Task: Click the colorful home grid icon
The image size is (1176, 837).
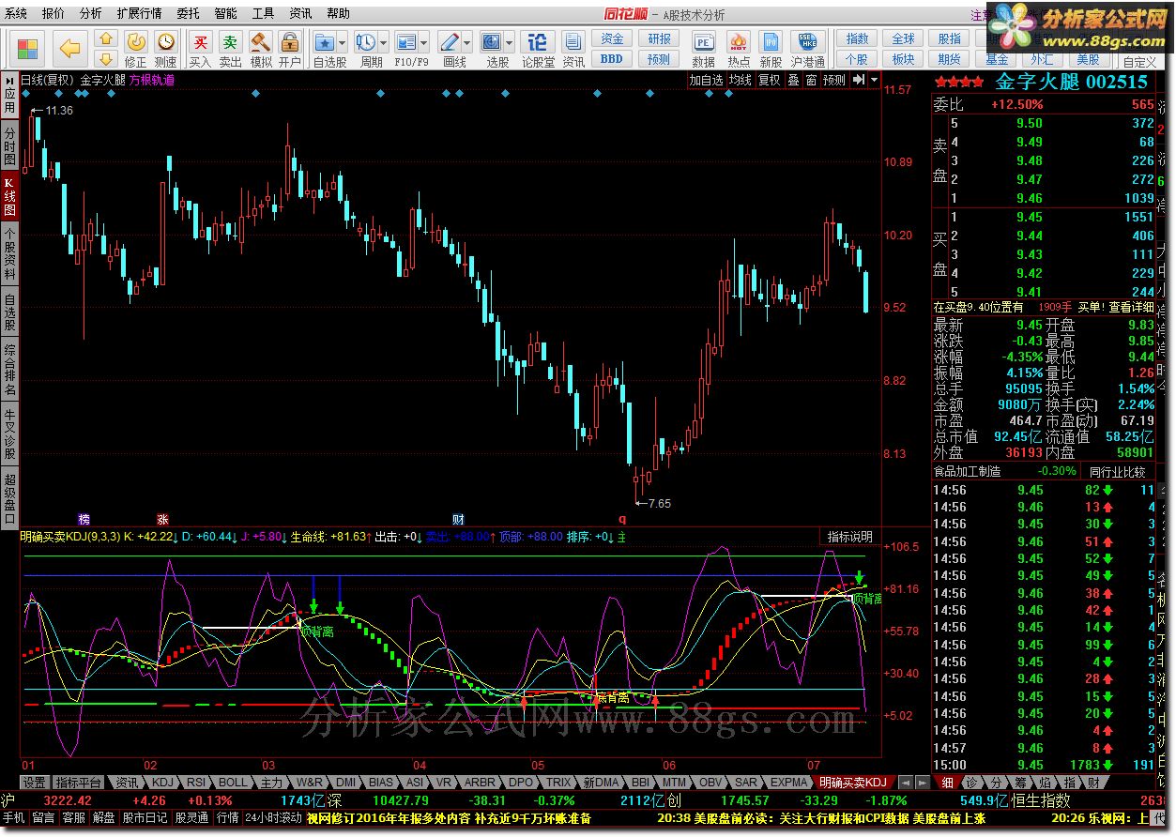Action: click(x=28, y=49)
